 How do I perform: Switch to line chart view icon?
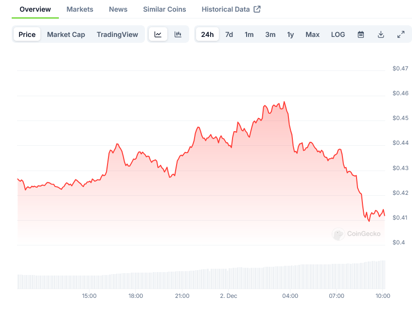pyautogui.click(x=158, y=35)
